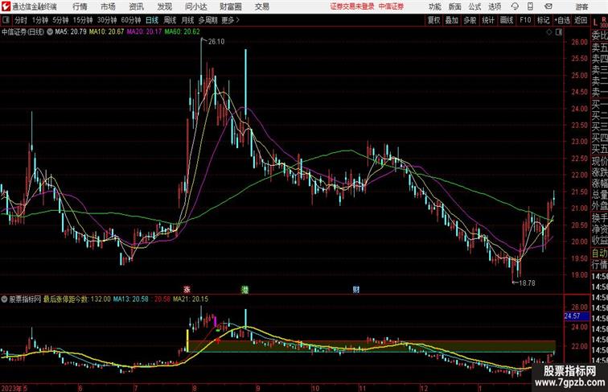Click the MA13: 20.58 sub-indicator value
This screenshot has height=392, width=608.
pyautogui.click(x=130, y=299)
